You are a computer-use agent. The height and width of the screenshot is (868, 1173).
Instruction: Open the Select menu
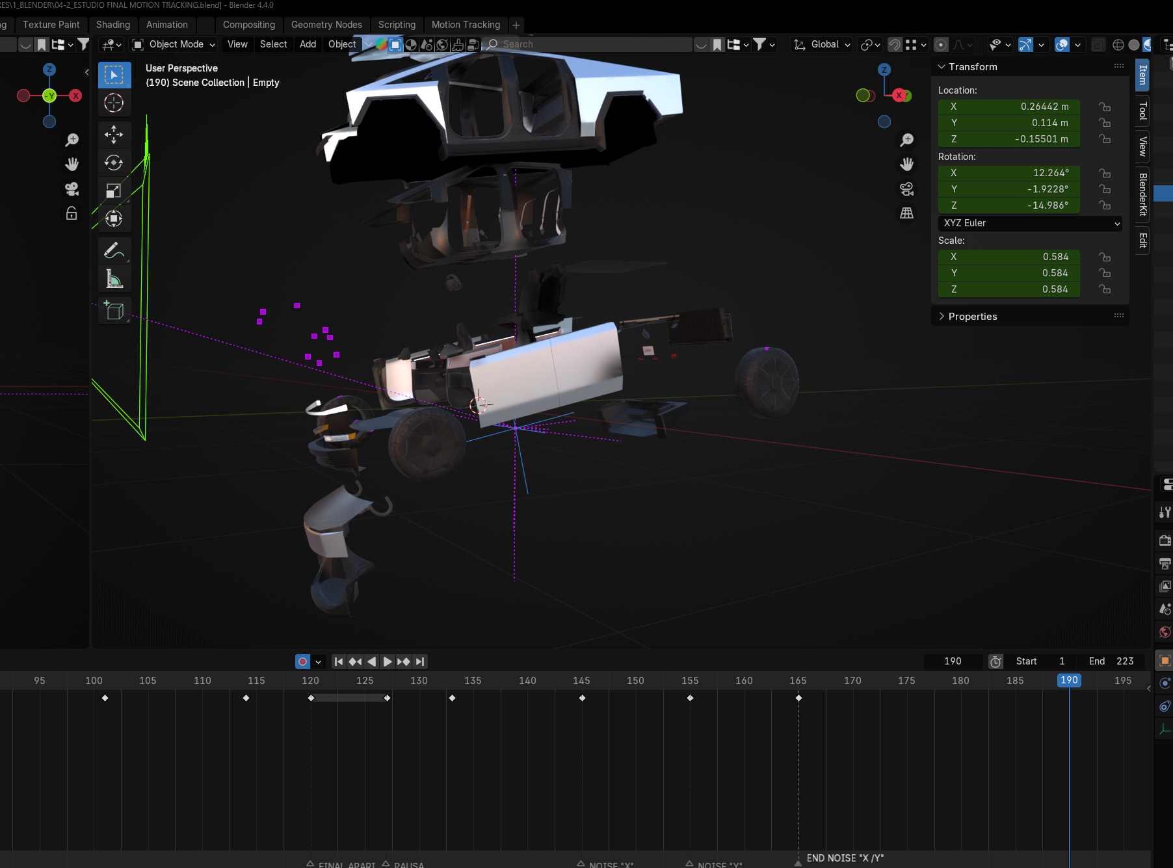(x=273, y=44)
